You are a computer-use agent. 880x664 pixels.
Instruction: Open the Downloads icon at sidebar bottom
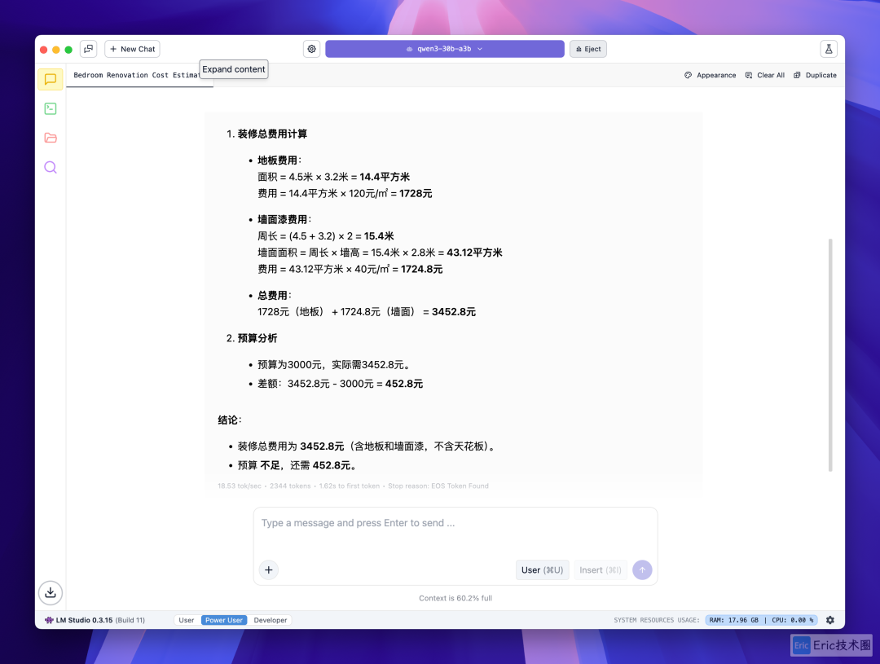[x=51, y=592]
